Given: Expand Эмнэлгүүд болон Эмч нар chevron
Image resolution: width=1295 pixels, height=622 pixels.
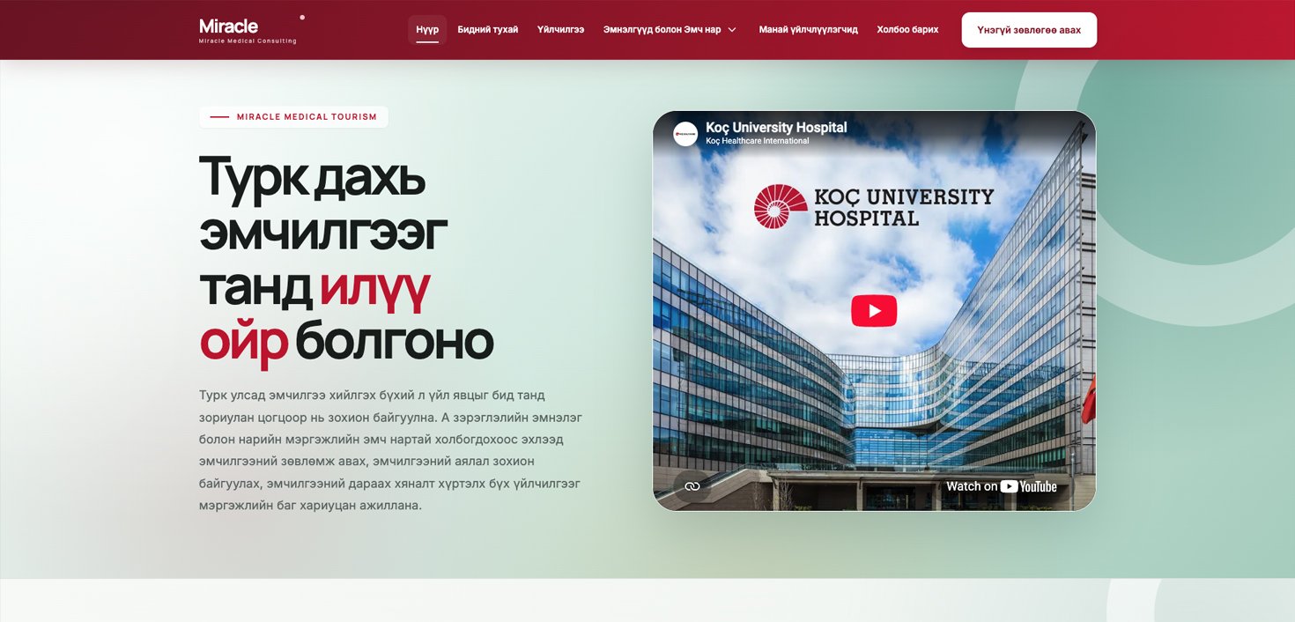Looking at the screenshot, I should pyautogui.click(x=732, y=30).
